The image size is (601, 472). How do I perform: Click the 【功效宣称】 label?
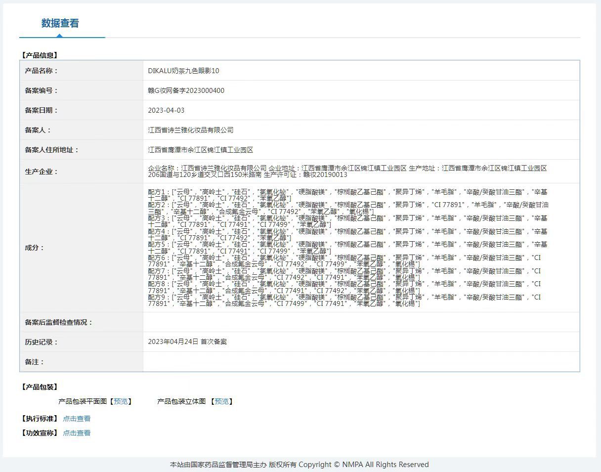pyautogui.click(x=40, y=433)
